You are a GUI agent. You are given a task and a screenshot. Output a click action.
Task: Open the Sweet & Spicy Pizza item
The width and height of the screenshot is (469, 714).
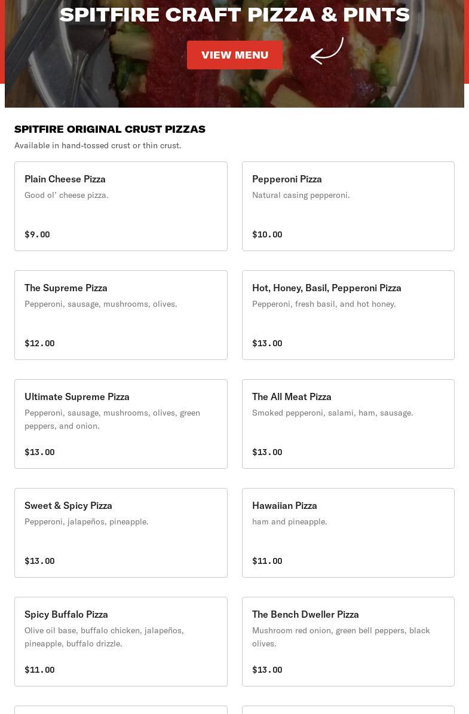tap(121, 533)
